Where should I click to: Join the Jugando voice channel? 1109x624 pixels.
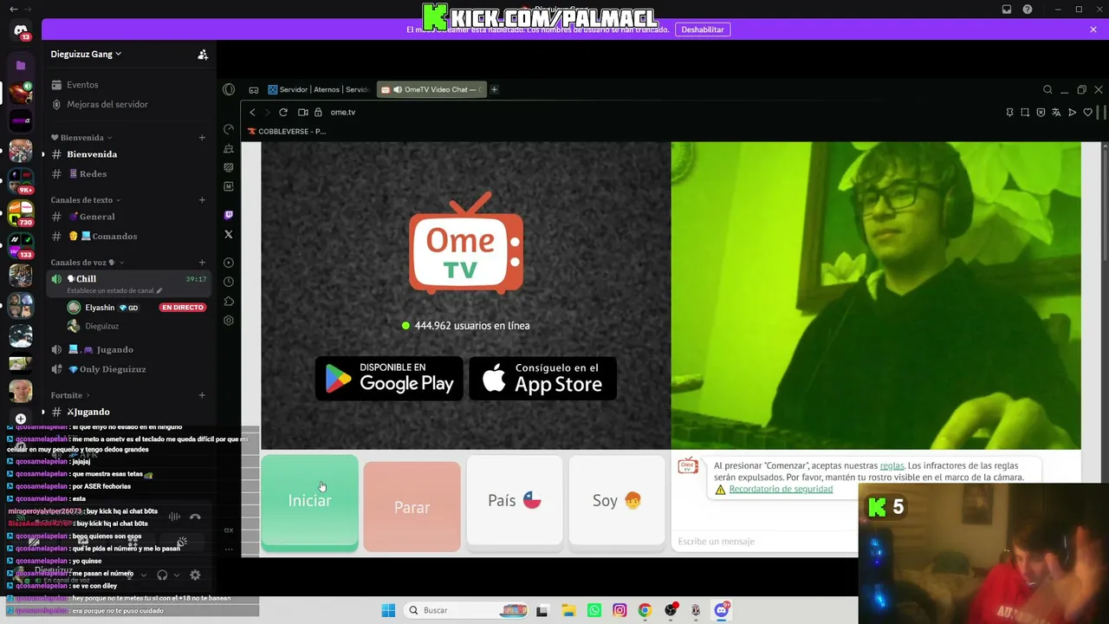[x=114, y=349]
